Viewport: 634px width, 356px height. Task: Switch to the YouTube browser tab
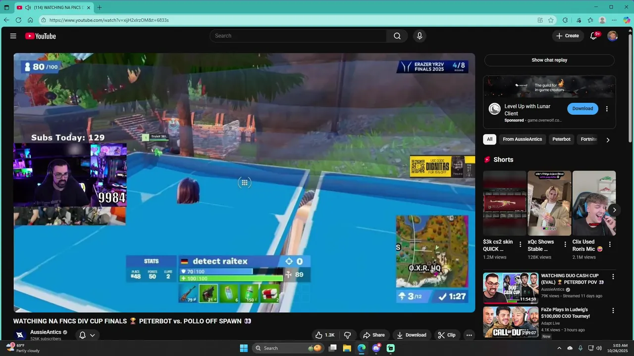(53, 7)
